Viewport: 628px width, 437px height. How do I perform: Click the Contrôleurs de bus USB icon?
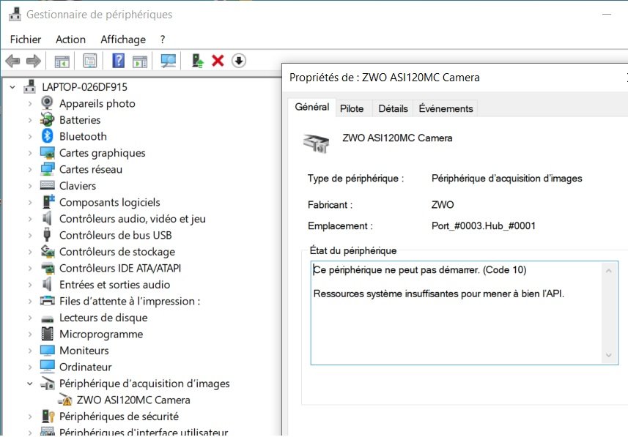[x=47, y=234]
